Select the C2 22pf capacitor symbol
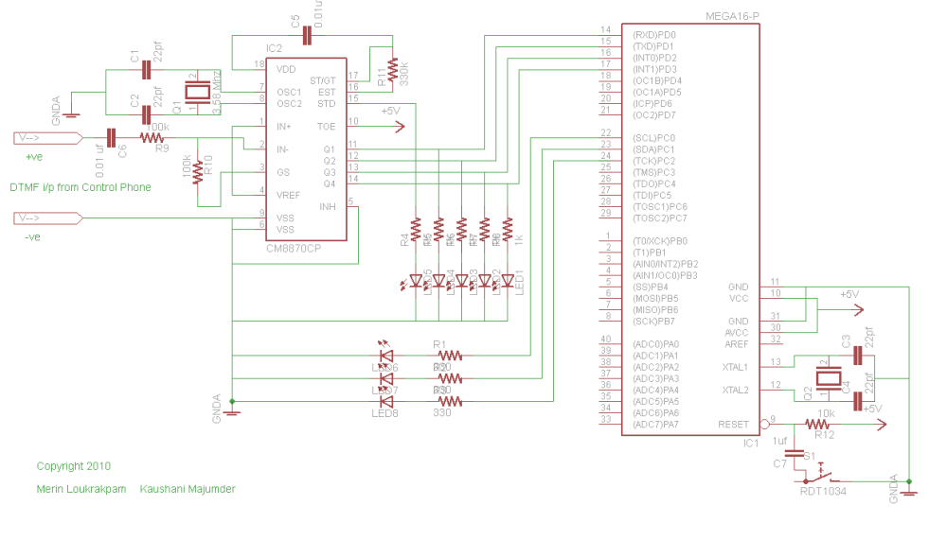The height and width of the screenshot is (540, 947). (146, 114)
